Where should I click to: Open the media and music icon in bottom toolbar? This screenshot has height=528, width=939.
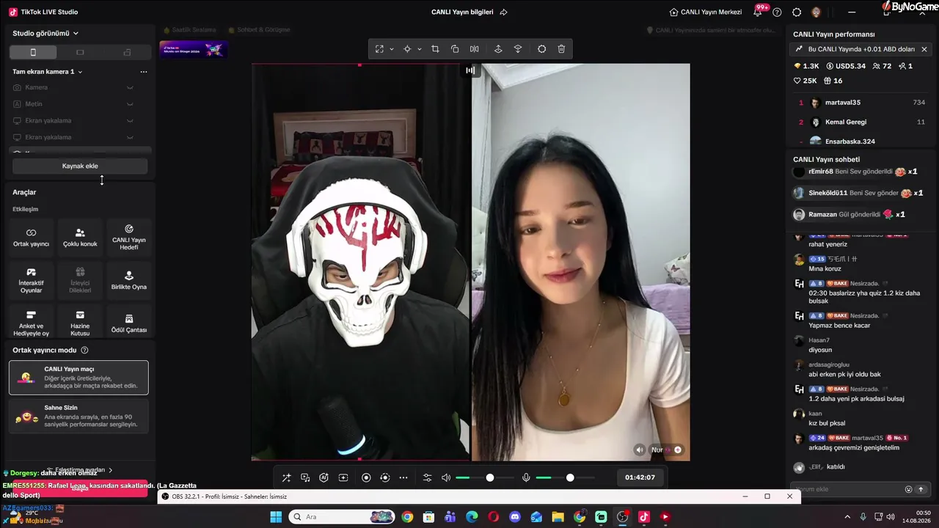point(305,477)
